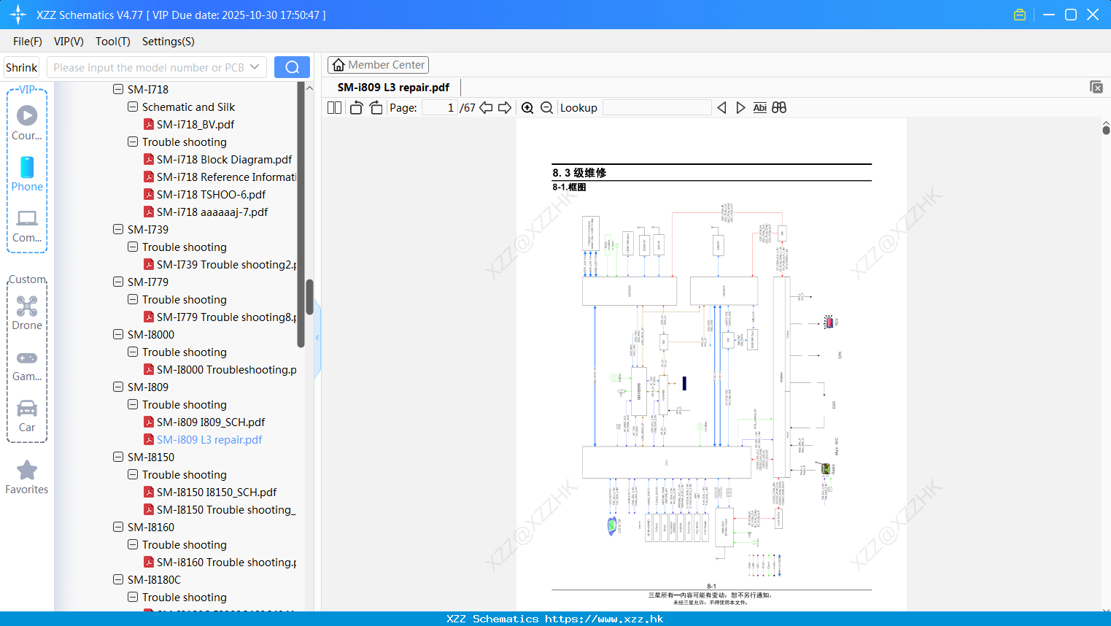Open the Game console category

click(x=27, y=365)
